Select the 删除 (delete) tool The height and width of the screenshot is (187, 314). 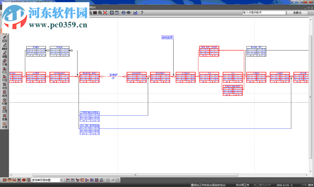click(x=4, y=47)
